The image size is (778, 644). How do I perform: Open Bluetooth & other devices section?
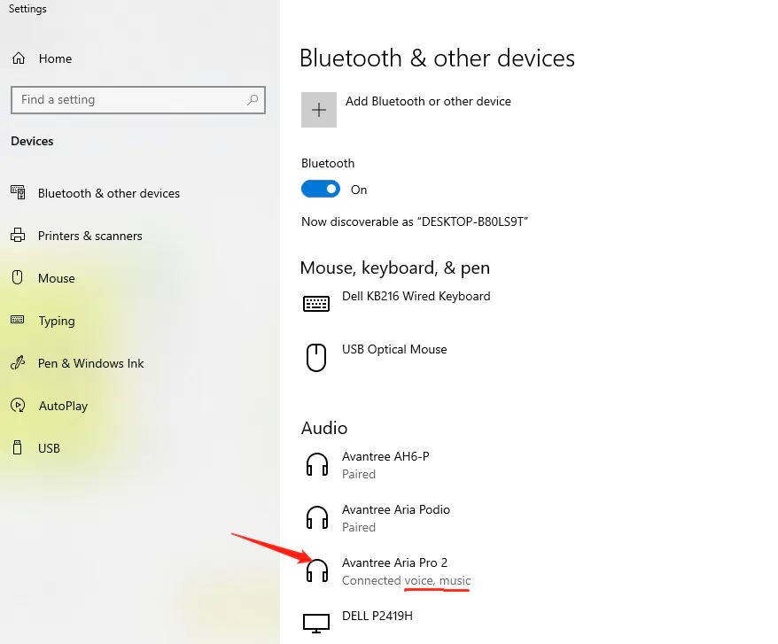click(108, 193)
